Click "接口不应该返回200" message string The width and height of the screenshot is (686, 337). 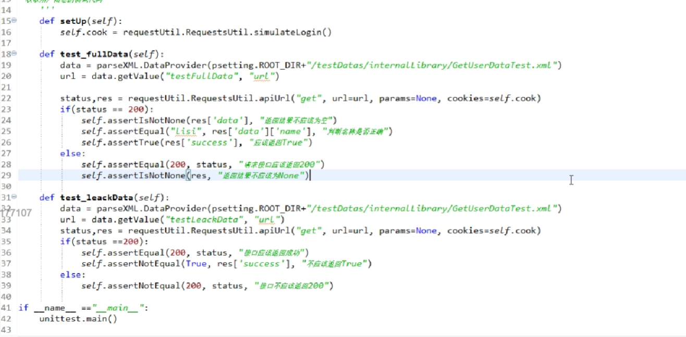tap(293, 286)
